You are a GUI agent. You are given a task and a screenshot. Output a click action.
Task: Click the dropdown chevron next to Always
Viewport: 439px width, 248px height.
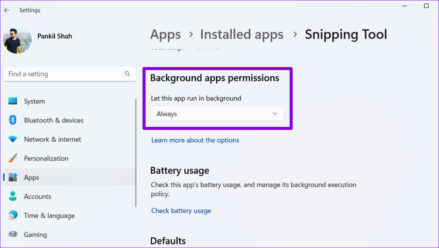(x=274, y=114)
